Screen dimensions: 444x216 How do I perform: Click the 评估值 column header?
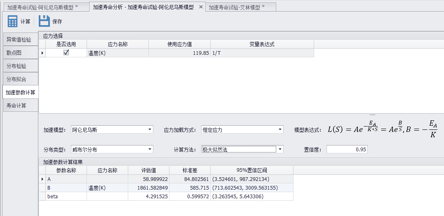[149, 170]
